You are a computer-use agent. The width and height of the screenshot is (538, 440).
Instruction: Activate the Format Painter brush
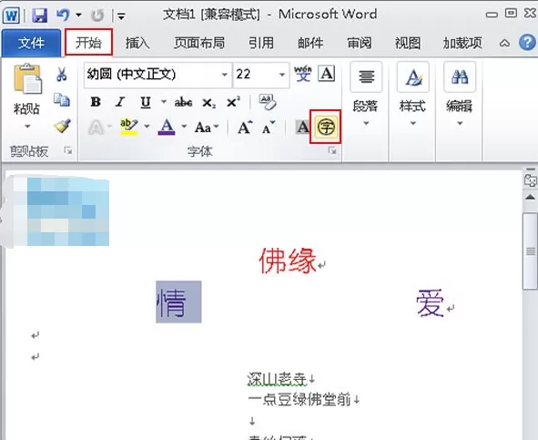coord(62,126)
